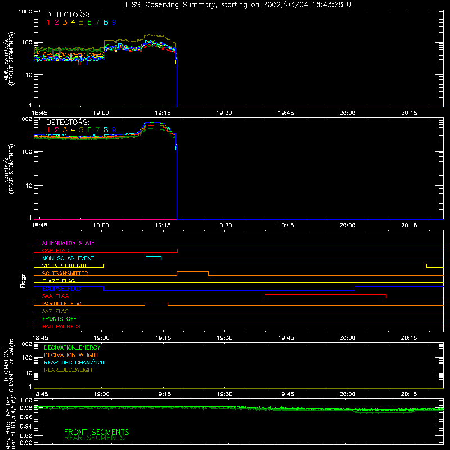Select the DECIMATION_WEIGHT legend entry
Image resolution: width=450 pixels, height=450 pixels.
point(71,355)
